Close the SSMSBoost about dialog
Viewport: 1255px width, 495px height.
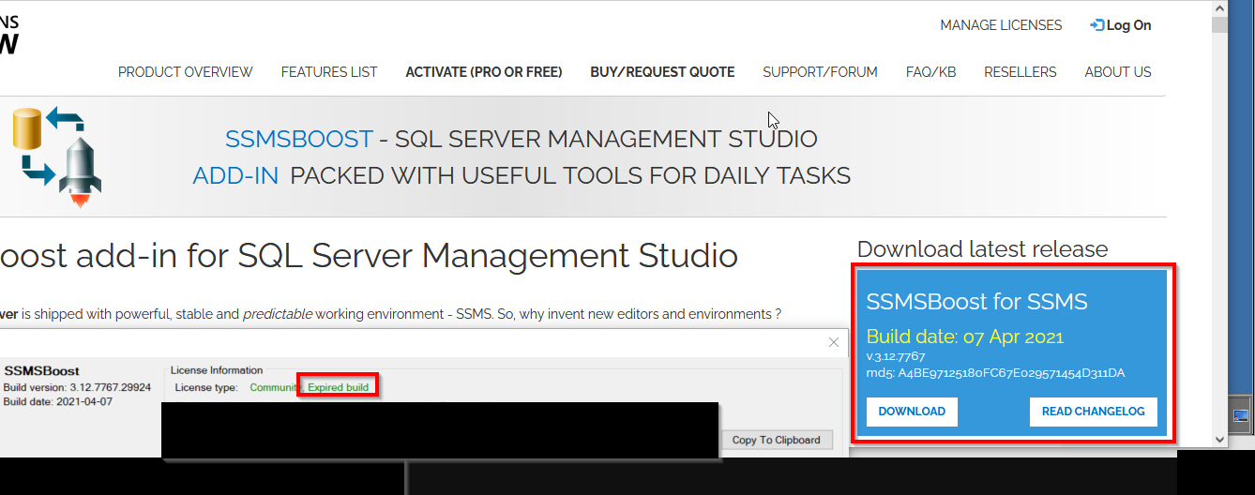click(x=833, y=342)
